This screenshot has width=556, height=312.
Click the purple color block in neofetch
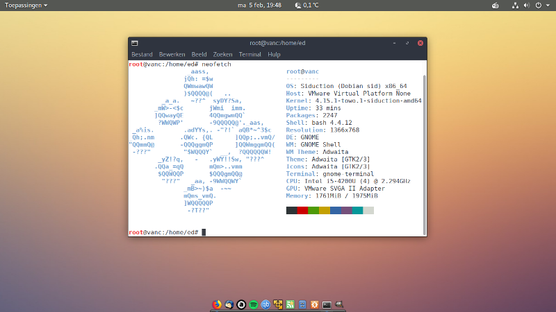click(x=346, y=211)
